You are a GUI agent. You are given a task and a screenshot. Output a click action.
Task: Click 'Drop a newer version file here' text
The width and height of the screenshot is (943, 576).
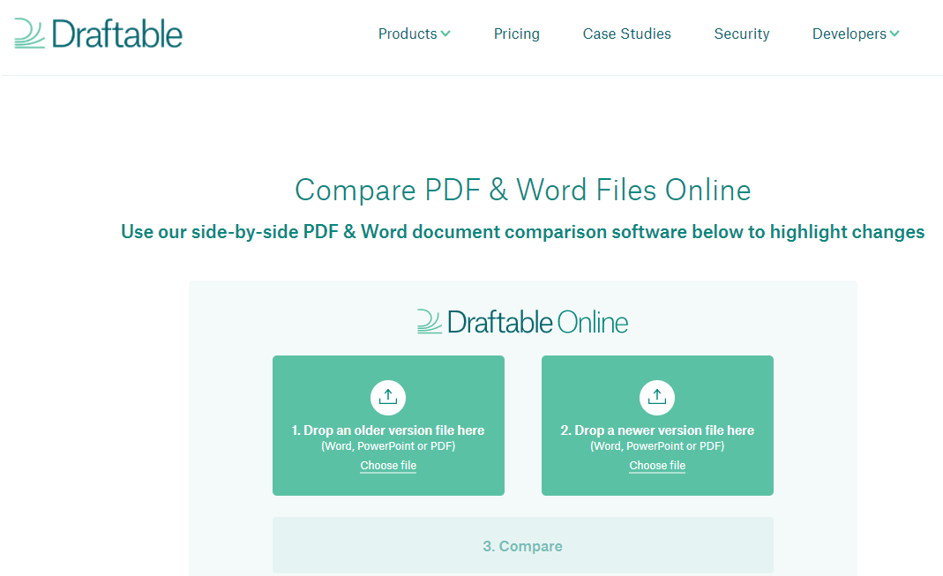(x=657, y=430)
